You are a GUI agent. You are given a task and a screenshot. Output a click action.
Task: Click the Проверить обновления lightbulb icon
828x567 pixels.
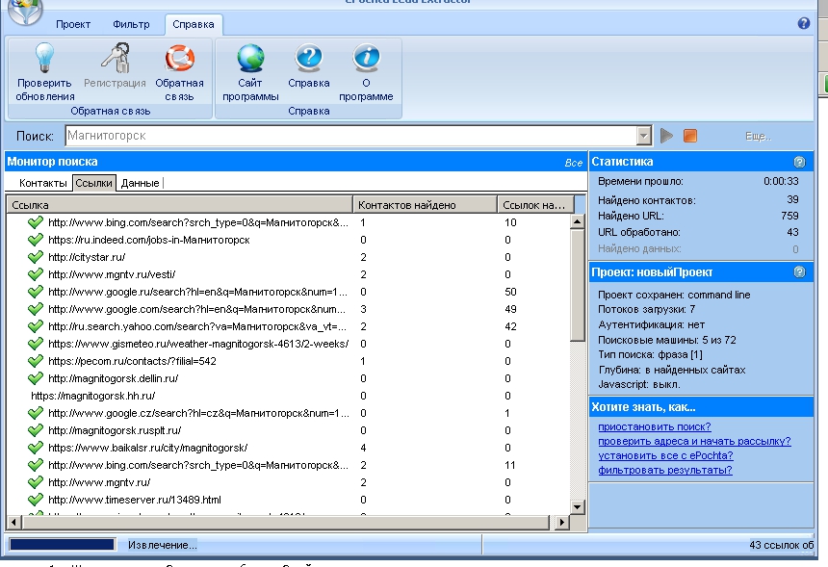pyautogui.click(x=44, y=57)
